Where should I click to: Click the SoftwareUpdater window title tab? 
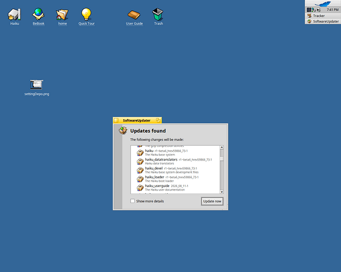pyautogui.click(x=136, y=120)
